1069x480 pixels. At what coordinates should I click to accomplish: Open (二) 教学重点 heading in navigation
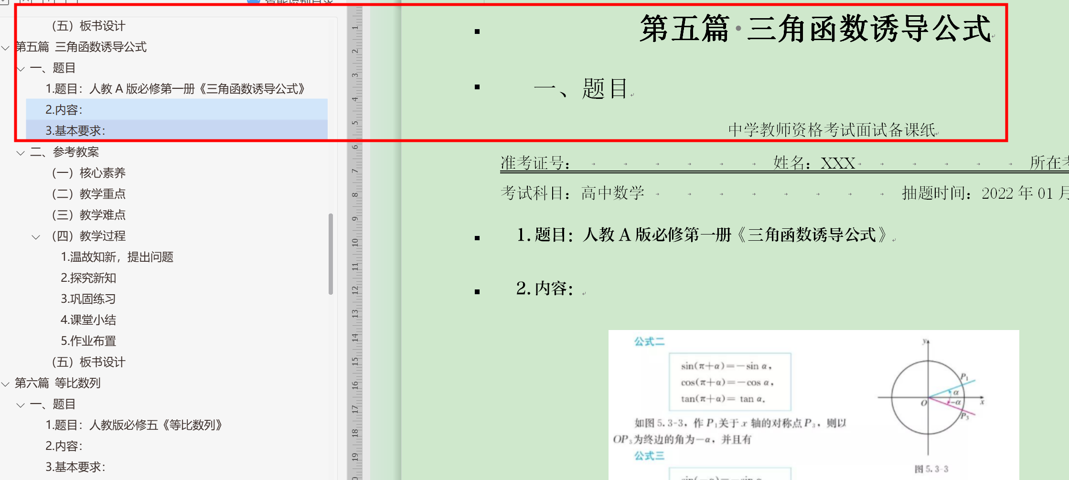tap(89, 194)
